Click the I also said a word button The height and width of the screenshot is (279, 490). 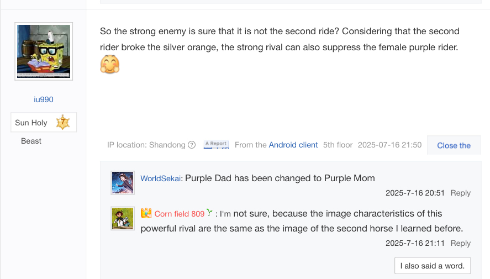coord(433,266)
